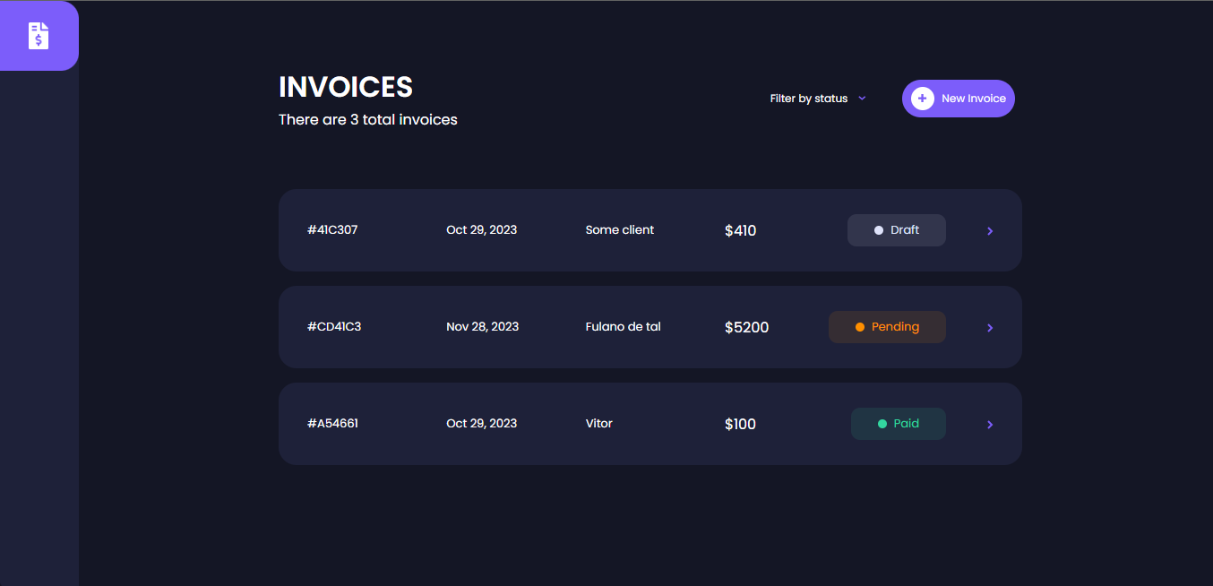Click the orange dot in Pending badge
The width and height of the screenshot is (1213, 586).
pos(860,327)
